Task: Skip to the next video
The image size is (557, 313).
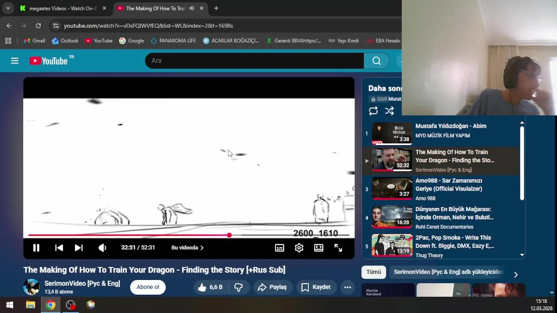Action: 79,248
